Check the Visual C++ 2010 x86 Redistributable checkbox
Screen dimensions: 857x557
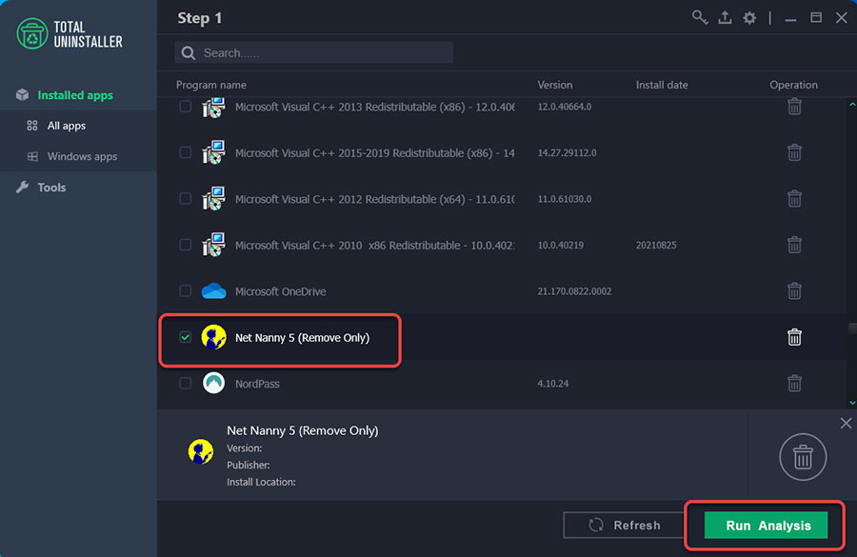pyautogui.click(x=186, y=245)
